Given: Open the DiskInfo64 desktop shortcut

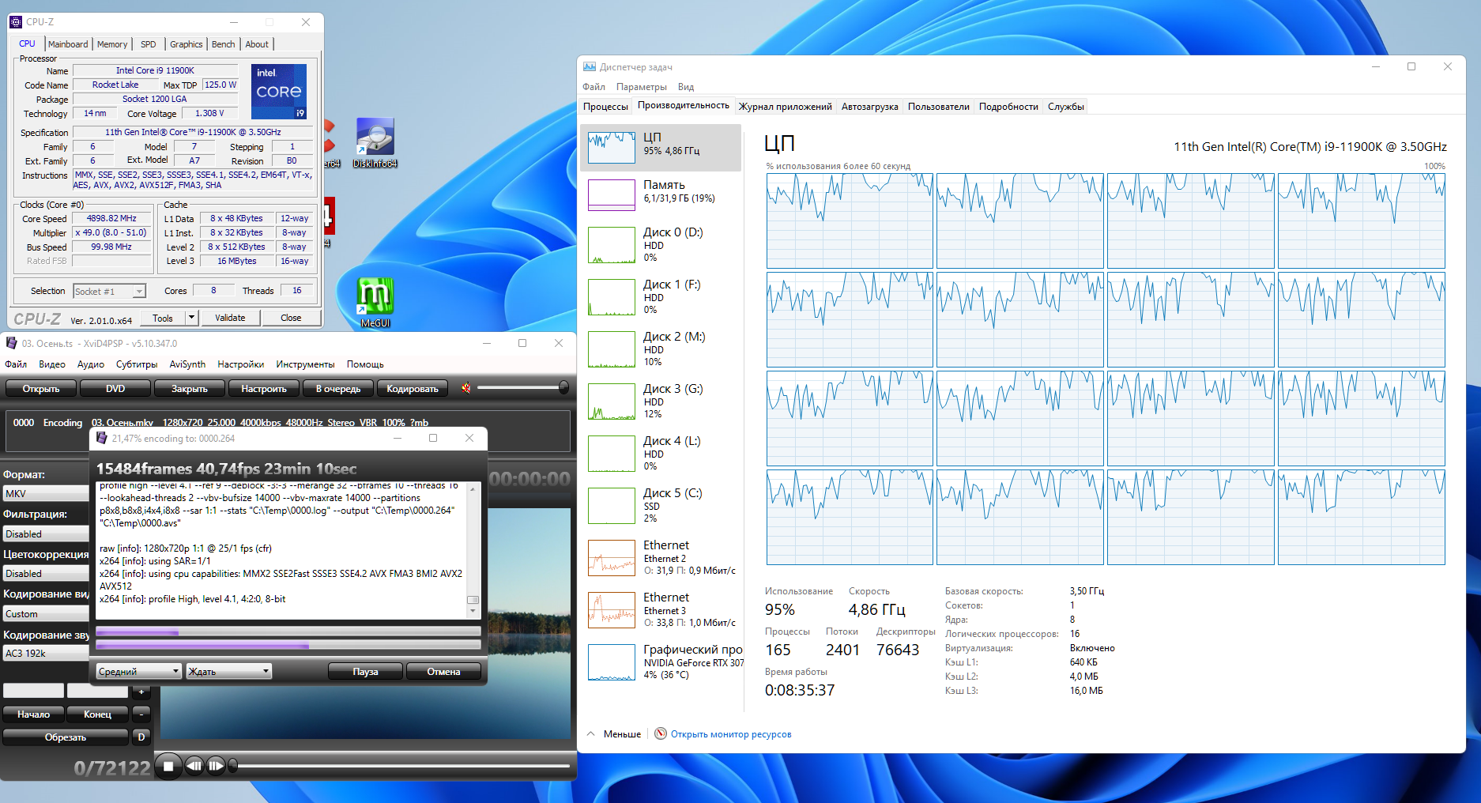Looking at the screenshot, I should coord(375,143).
